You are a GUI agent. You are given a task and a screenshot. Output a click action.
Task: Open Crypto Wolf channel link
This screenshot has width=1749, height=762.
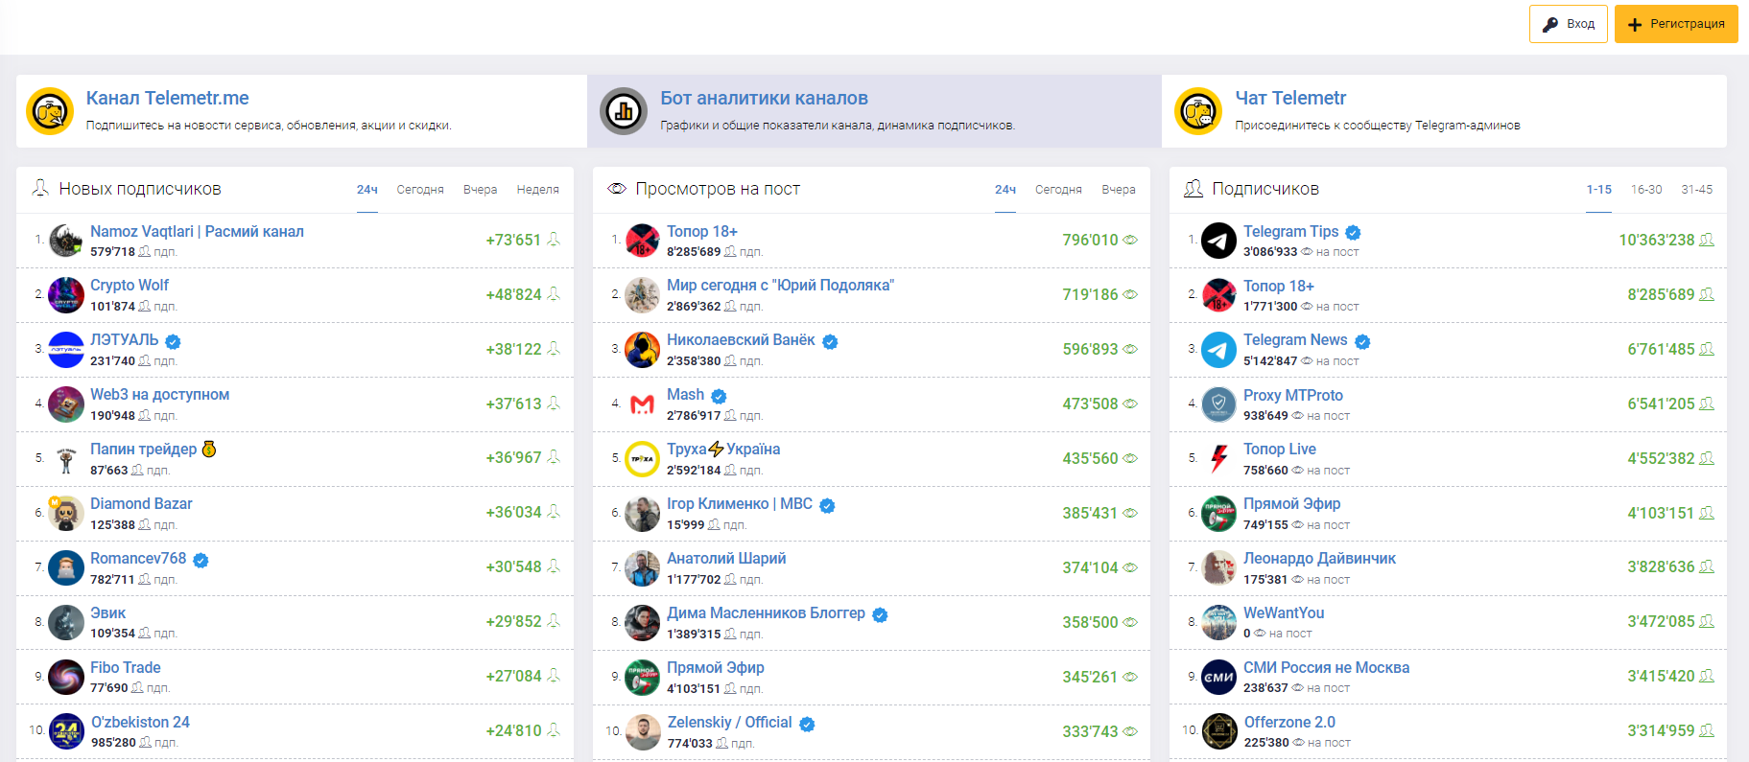click(x=130, y=285)
